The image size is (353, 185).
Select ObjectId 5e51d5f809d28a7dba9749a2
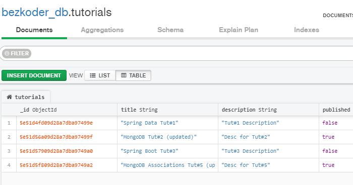pyautogui.click(x=56, y=165)
